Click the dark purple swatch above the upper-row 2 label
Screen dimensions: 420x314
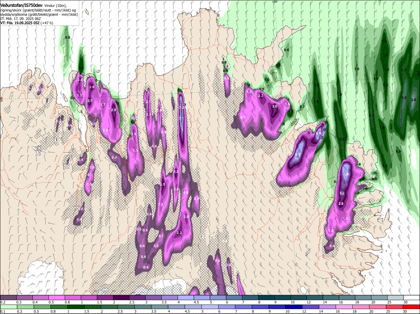point(121,297)
